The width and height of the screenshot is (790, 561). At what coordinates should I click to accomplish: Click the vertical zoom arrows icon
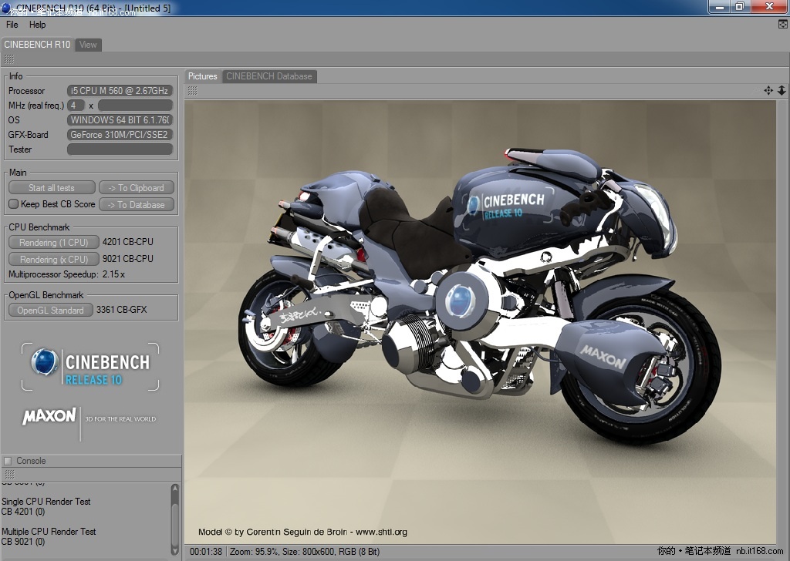click(781, 91)
